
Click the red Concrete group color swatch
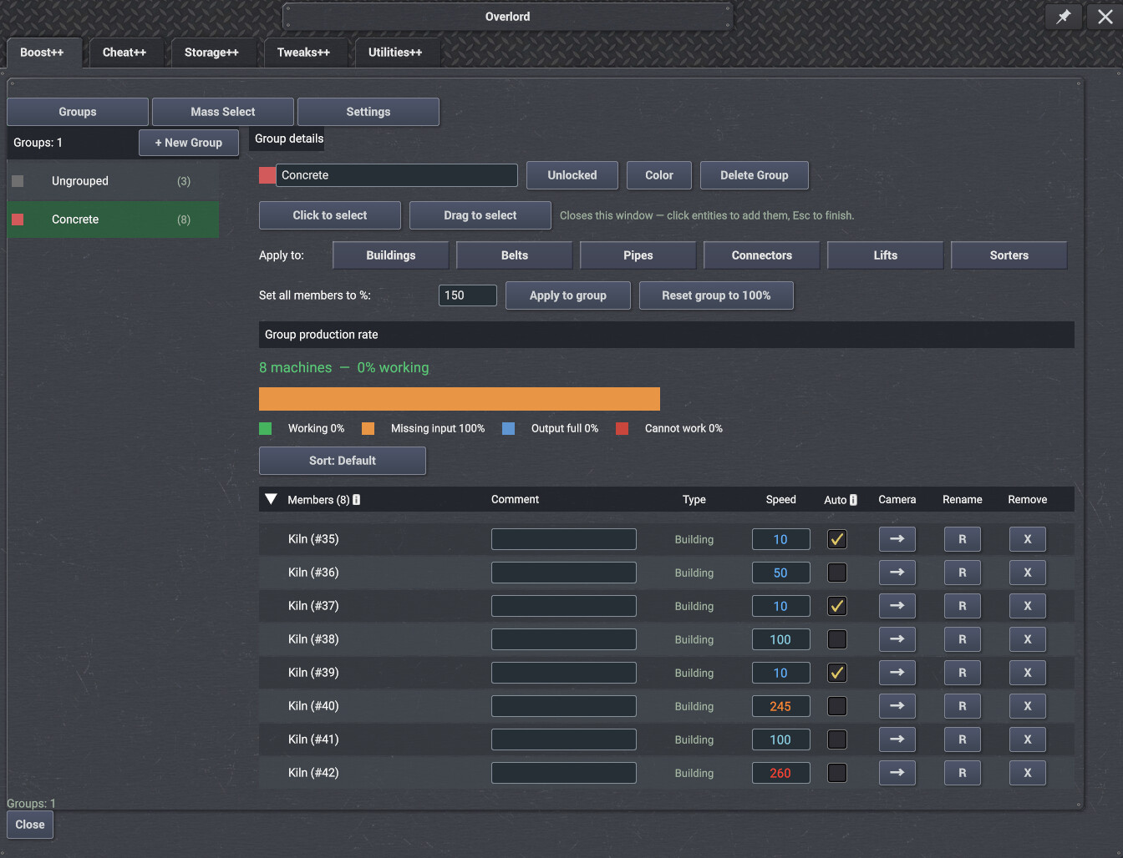267,175
